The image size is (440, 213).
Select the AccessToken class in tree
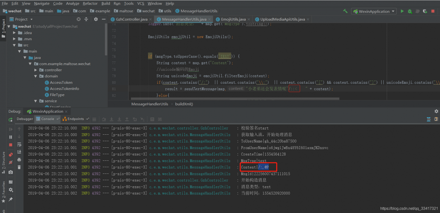pos(58,82)
